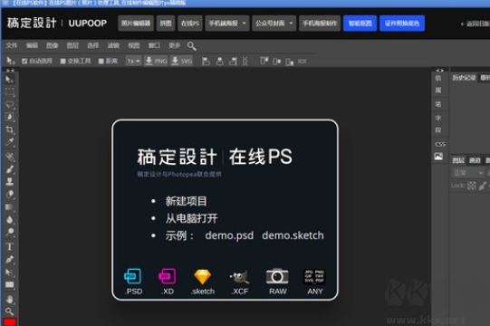The height and width of the screenshot is (326, 490).
Task: Select the Pen tool
Action: click(9, 259)
